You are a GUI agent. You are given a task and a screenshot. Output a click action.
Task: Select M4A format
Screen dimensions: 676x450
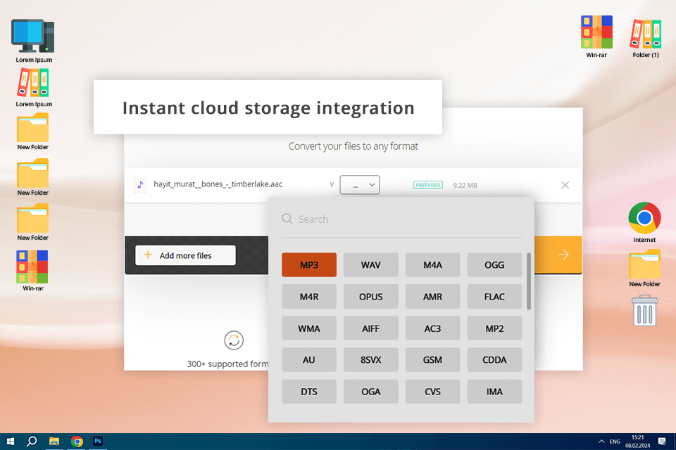(x=432, y=265)
